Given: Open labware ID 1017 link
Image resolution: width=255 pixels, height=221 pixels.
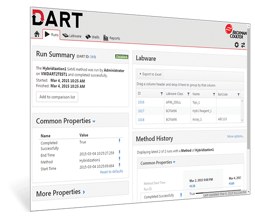Looking at the screenshot, I should (141, 111).
